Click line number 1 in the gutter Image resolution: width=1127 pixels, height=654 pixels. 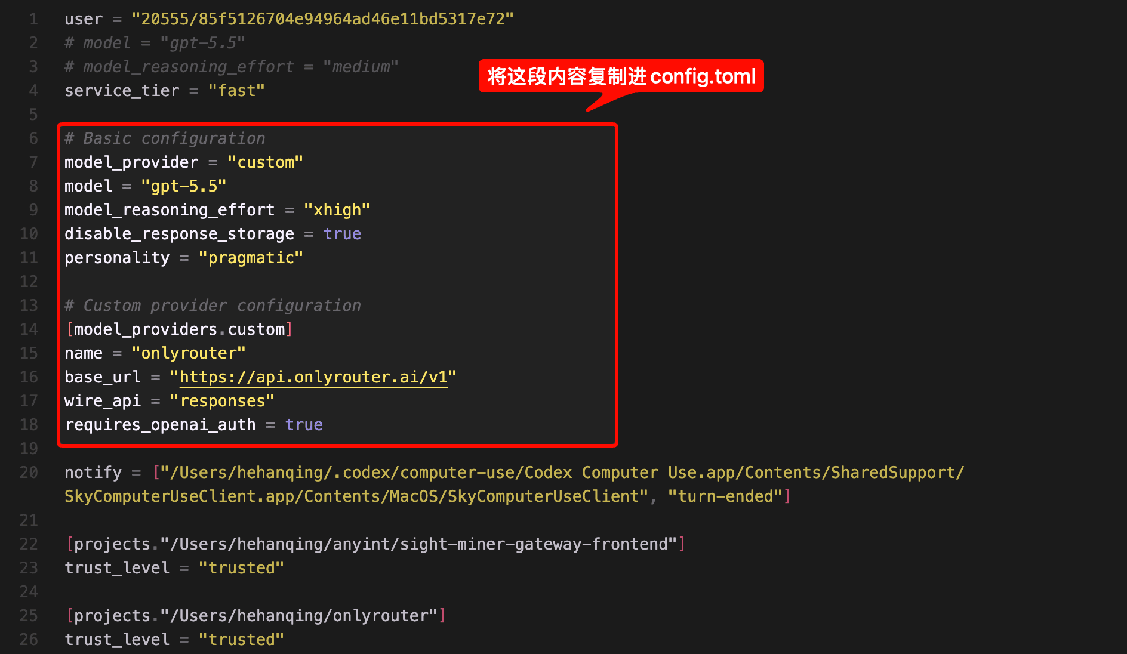click(x=33, y=19)
